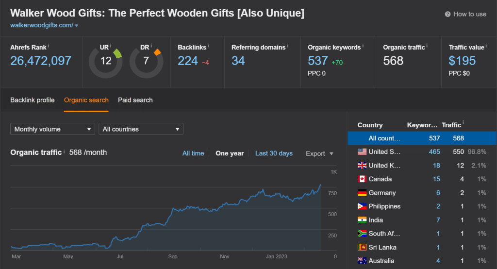497x269 pixels.
Task: Click the +70 organic keywords change
Action: point(337,63)
